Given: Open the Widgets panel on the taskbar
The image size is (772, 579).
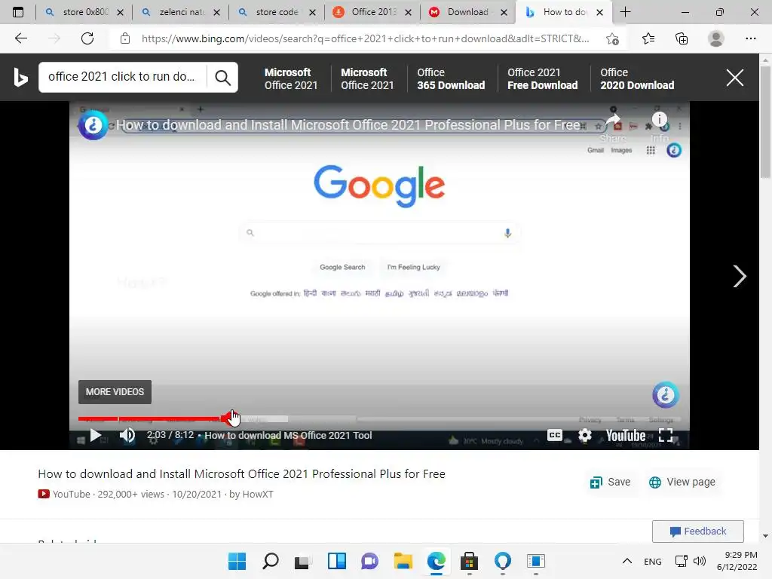Looking at the screenshot, I should click(x=337, y=561).
